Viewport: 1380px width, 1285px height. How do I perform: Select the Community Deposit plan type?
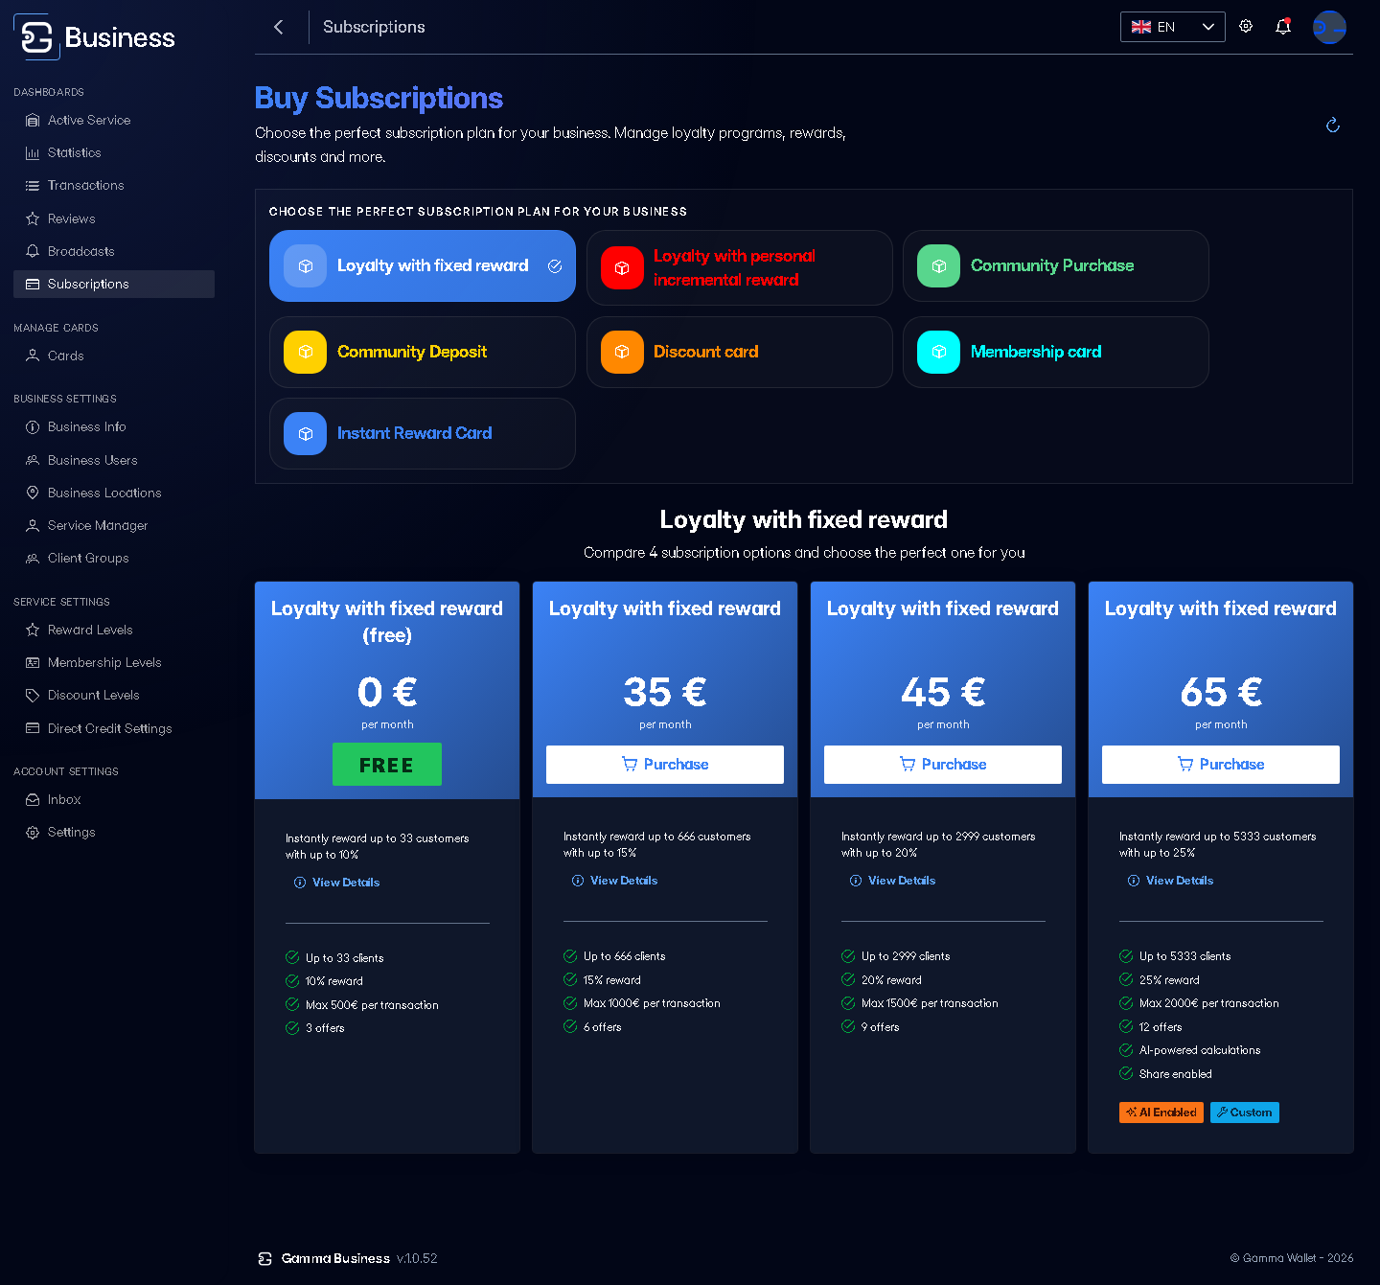pyautogui.click(x=423, y=352)
